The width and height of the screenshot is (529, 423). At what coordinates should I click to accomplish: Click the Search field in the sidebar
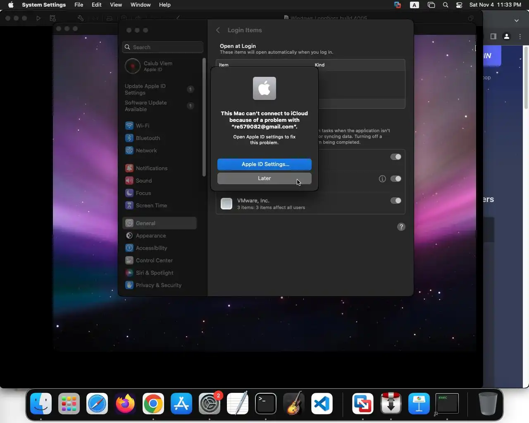point(163,47)
